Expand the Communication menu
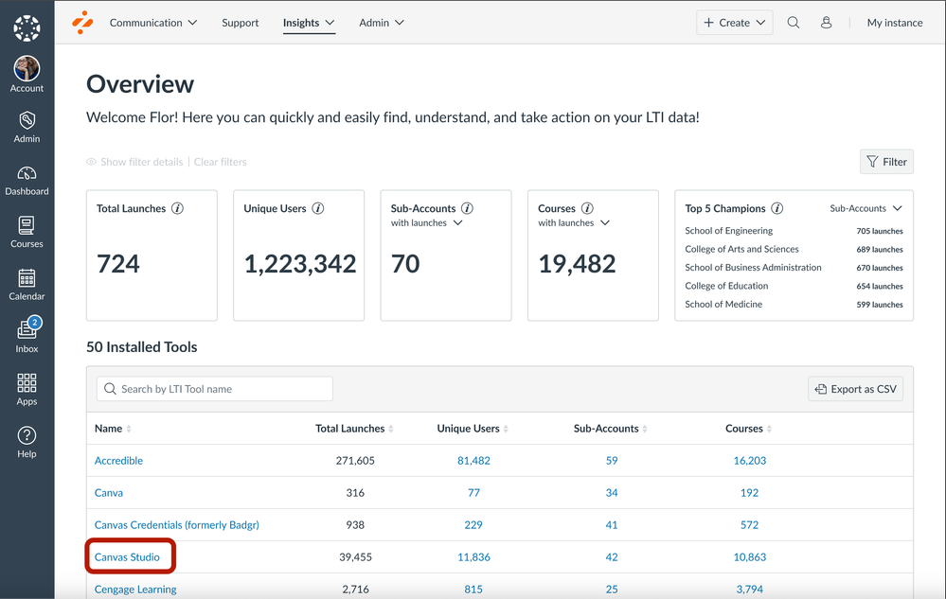946x599 pixels. [x=153, y=23]
